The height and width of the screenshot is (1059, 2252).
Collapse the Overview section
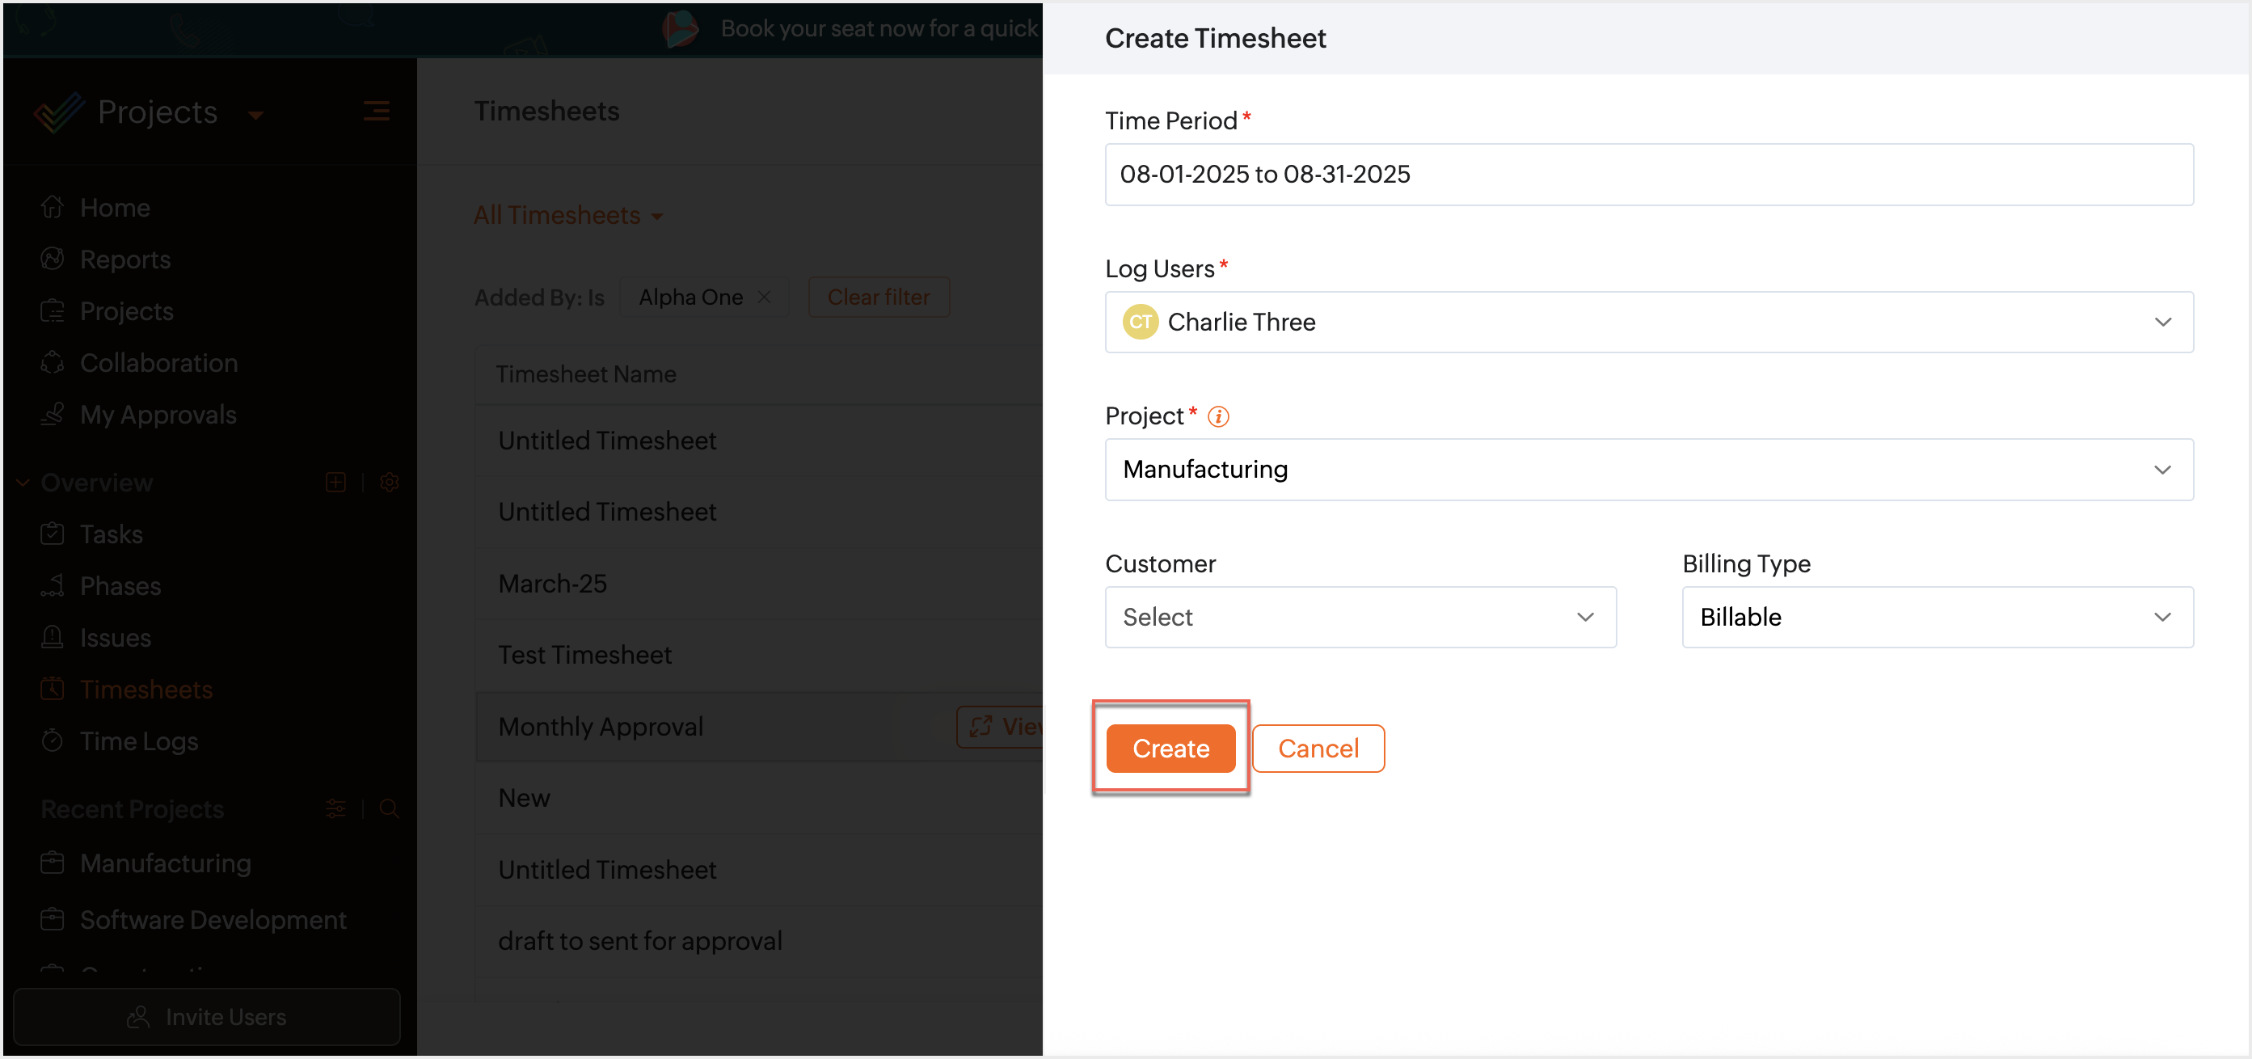[23, 483]
